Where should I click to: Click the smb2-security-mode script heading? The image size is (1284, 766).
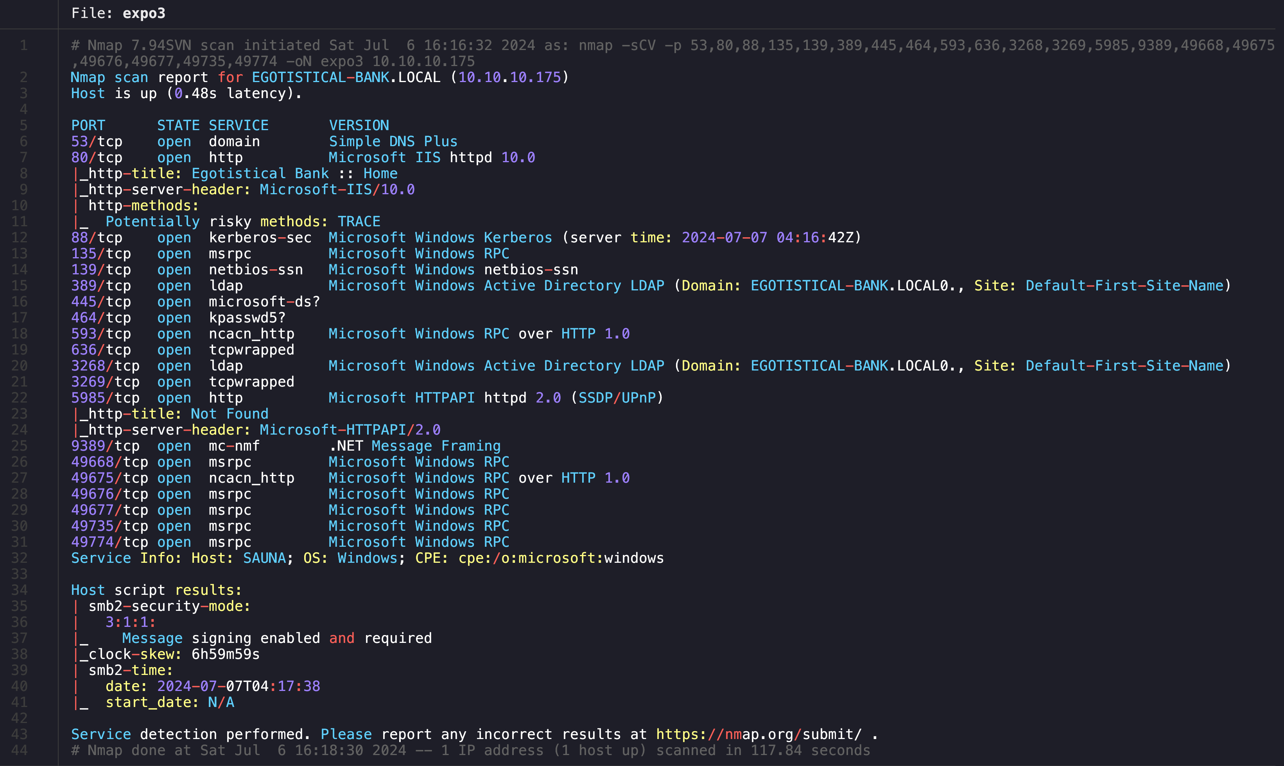pyautogui.click(x=169, y=606)
